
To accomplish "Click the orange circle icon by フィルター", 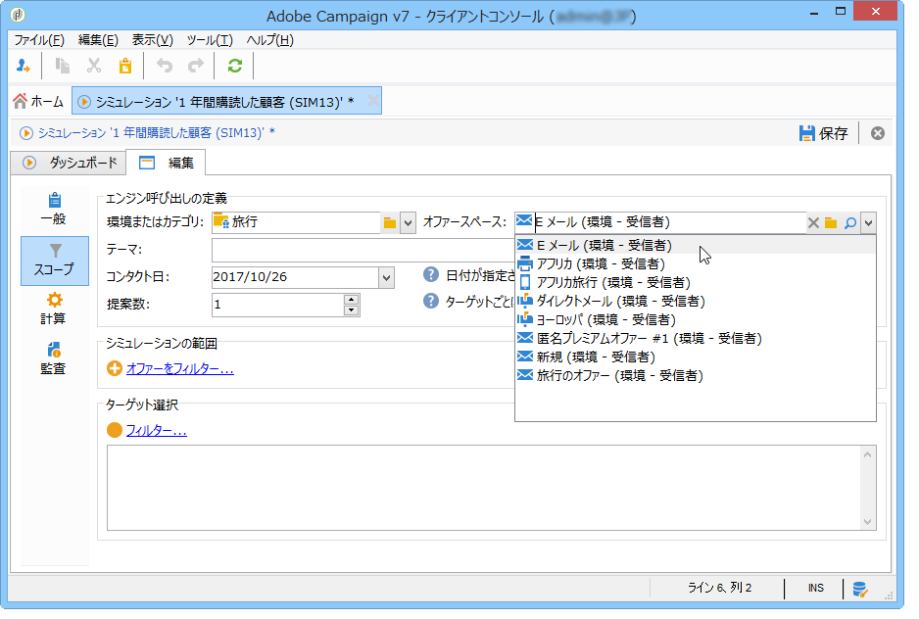I will point(115,430).
